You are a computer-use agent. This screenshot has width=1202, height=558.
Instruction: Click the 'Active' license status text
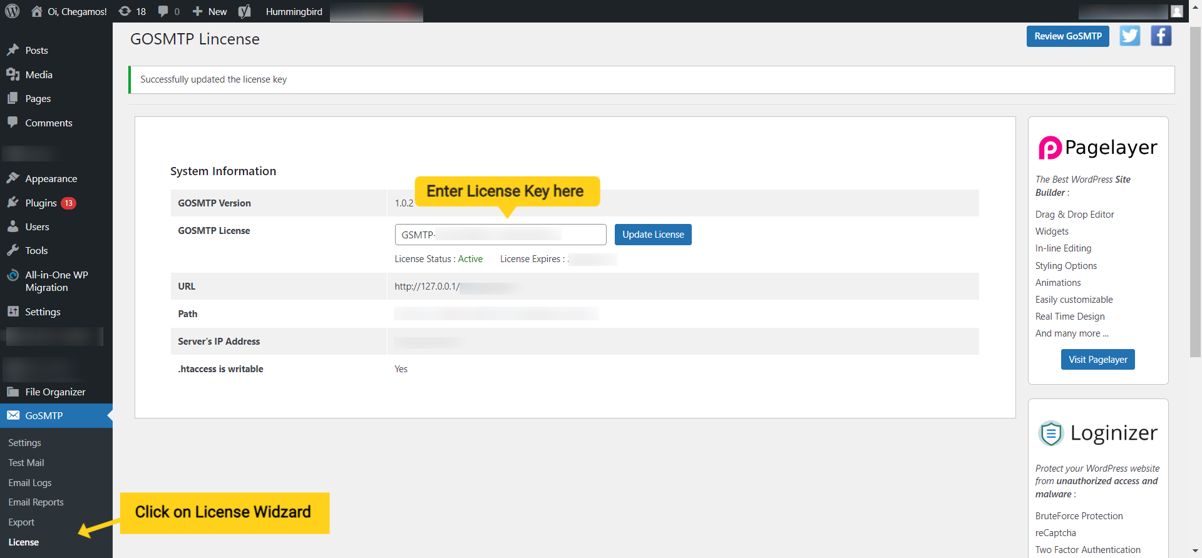click(470, 259)
